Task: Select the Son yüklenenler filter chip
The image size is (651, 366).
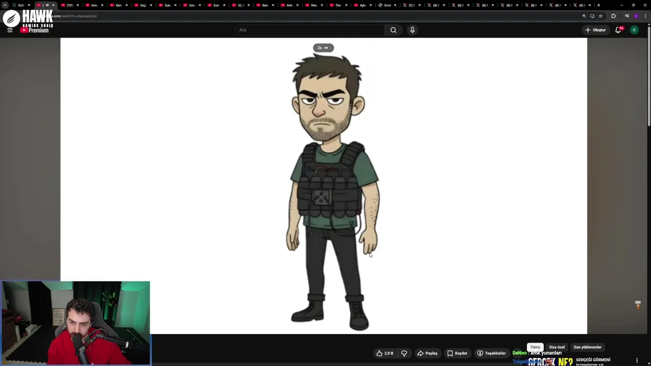Action: point(587,347)
